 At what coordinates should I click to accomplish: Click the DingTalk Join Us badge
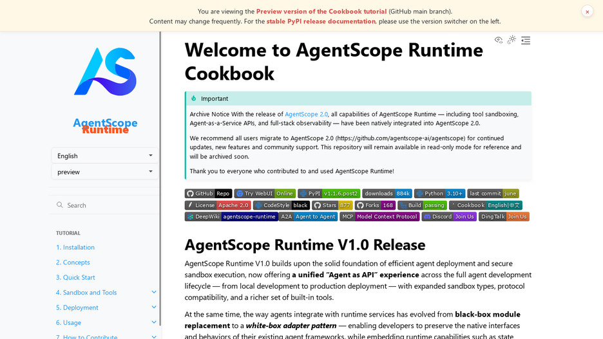[504, 217]
